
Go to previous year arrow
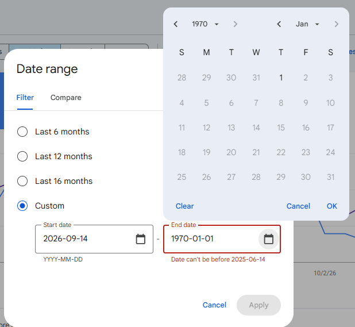pyautogui.click(x=176, y=24)
